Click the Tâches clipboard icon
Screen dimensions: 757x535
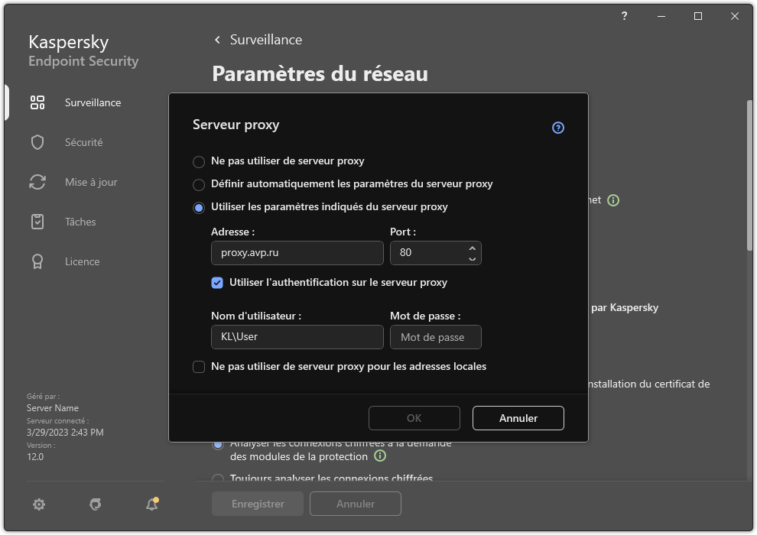pyautogui.click(x=37, y=222)
